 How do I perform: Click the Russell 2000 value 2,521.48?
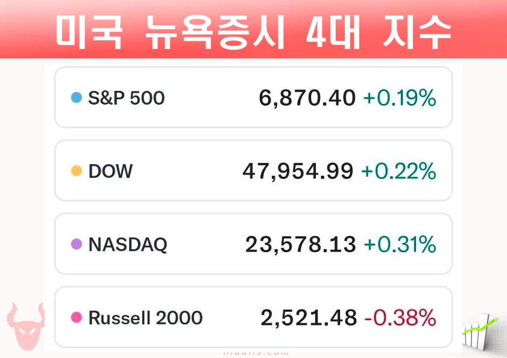[309, 318]
